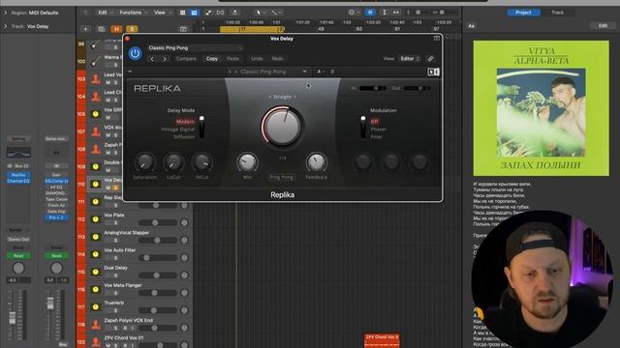
Task: Click the Edit button in notes panel
Action: pos(603,26)
